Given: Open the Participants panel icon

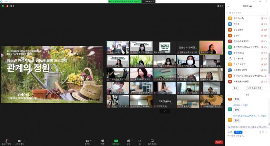Looking at the screenshot, I should click(87, 141).
